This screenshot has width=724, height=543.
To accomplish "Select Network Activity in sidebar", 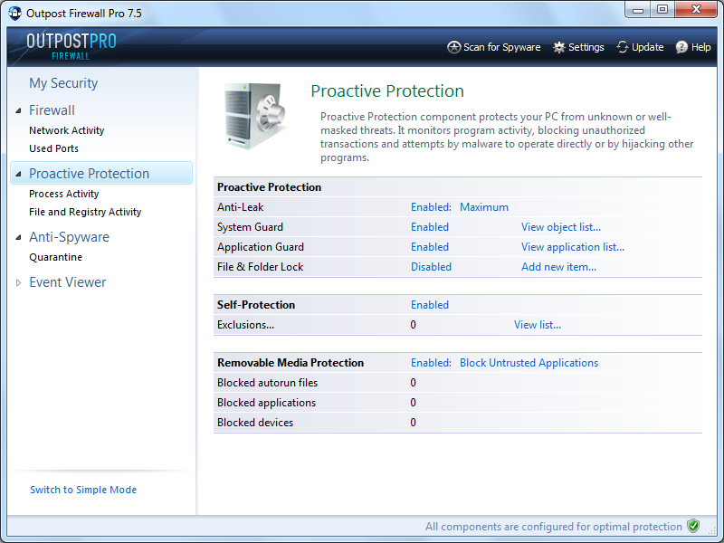I will click(x=67, y=130).
